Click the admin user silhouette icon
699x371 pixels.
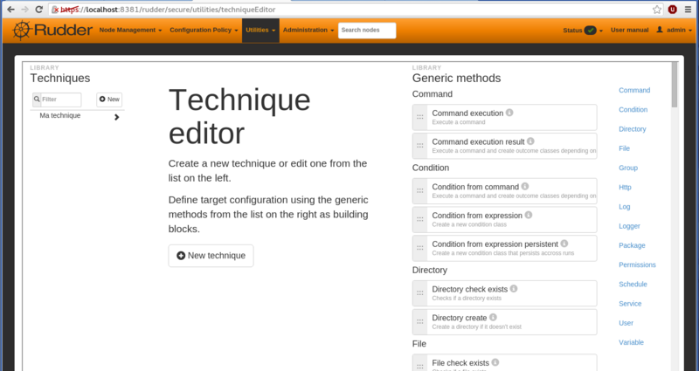coord(660,30)
